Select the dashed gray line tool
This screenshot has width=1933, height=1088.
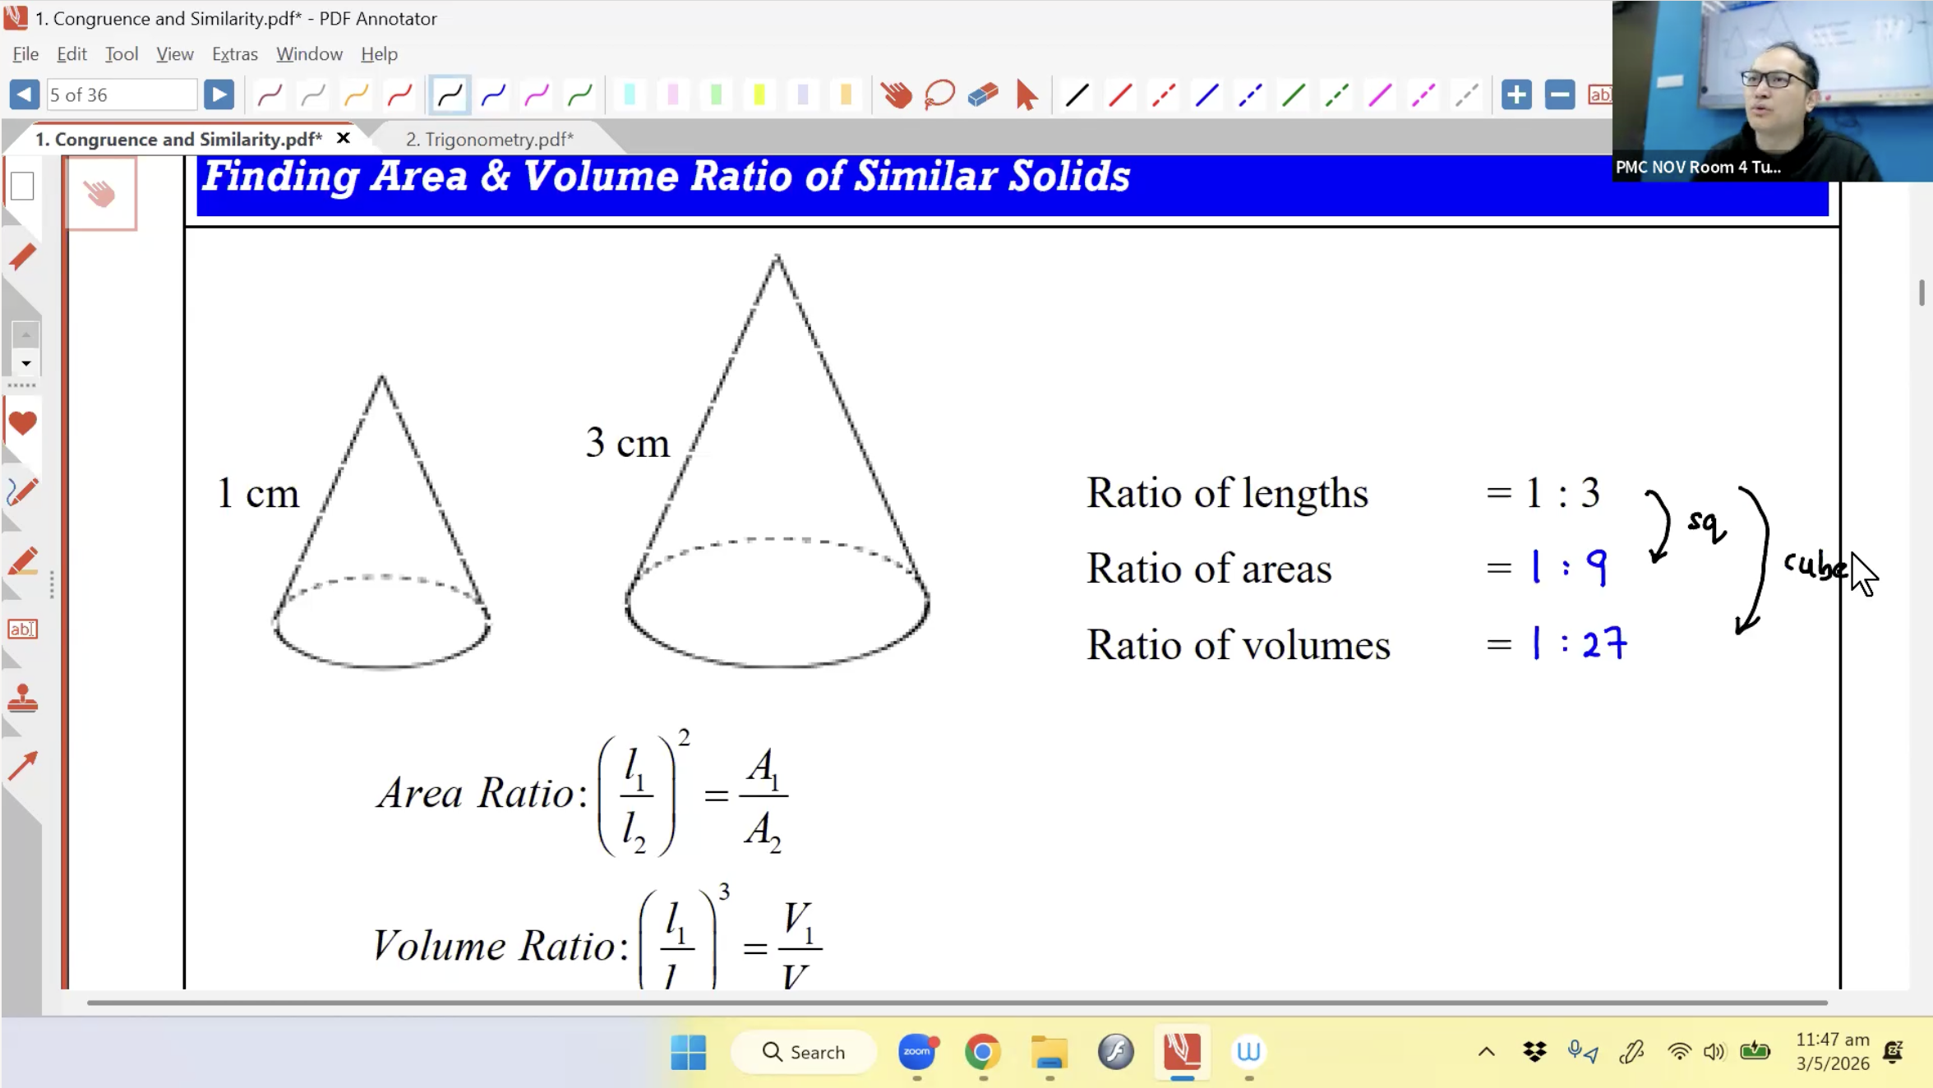(1467, 95)
